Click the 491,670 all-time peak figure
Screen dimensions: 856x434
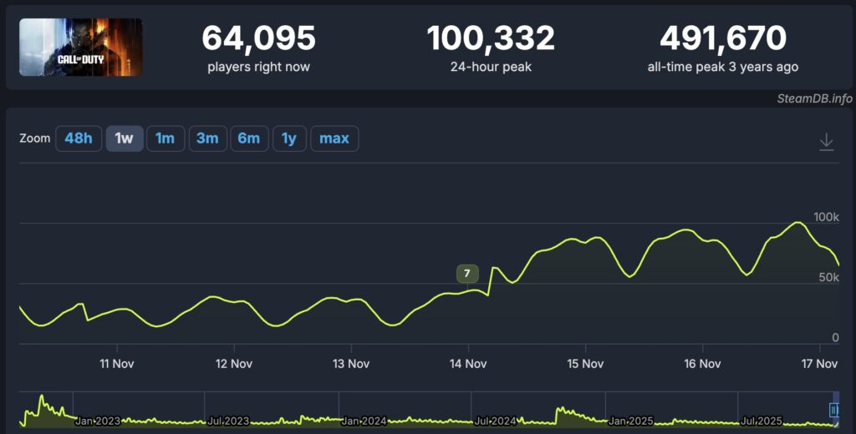[722, 38]
